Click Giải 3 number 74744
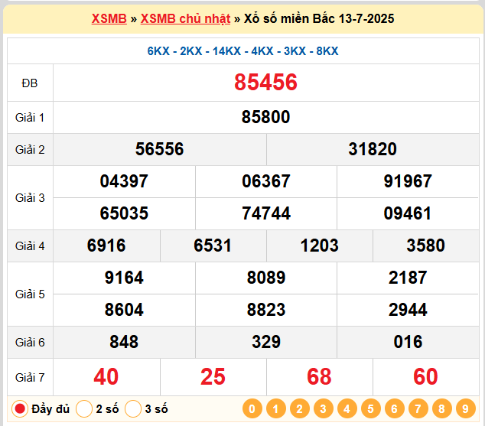The height and width of the screenshot is (426, 485). pos(266,213)
